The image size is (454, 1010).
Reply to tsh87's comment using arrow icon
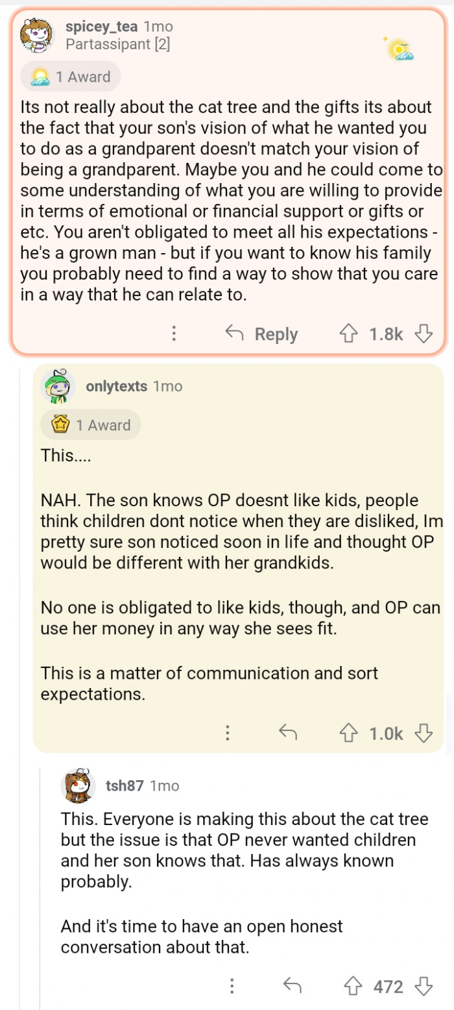(293, 987)
